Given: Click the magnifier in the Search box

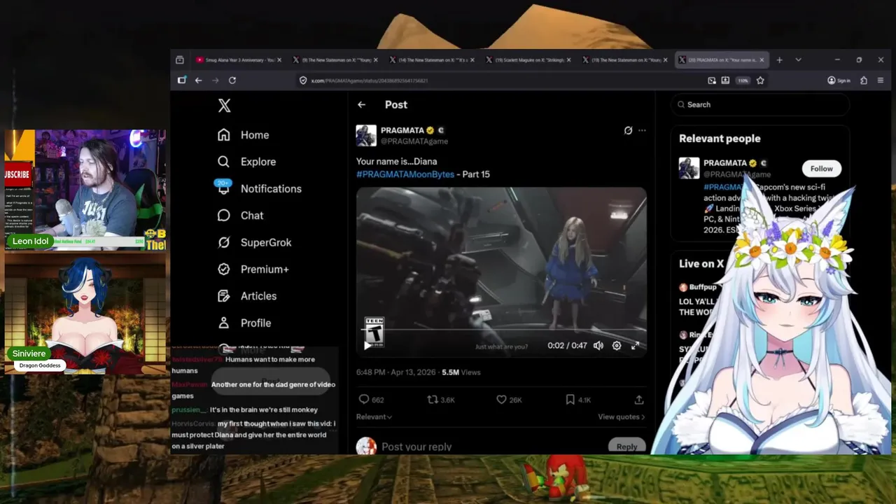Looking at the screenshot, I should [681, 104].
